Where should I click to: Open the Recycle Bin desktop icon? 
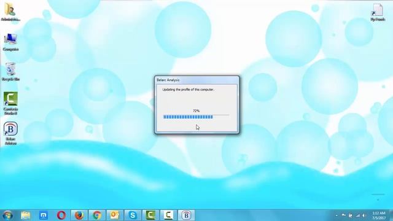point(10,72)
